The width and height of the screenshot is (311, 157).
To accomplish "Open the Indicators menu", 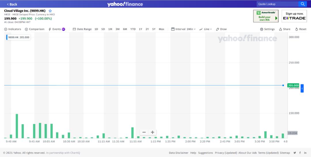I will (x=13, y=29).
